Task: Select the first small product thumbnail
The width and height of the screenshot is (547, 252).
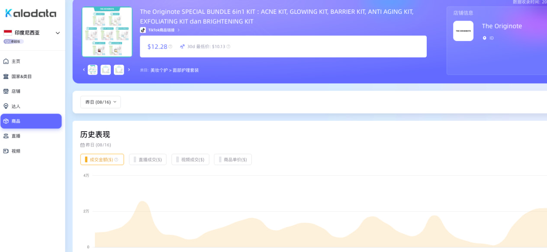Action: pos(93,70)
